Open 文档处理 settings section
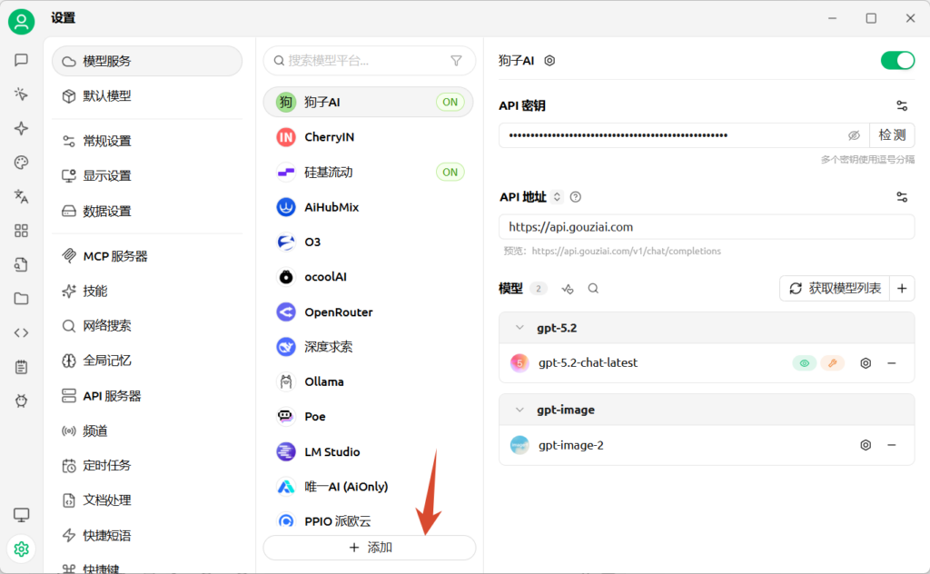 click(x=147, y=500)
